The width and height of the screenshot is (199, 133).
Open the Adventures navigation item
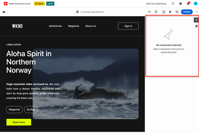click(55, 26)
